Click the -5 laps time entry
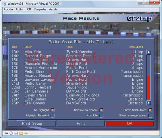Viewport: 162px width, 138px height. (137, 68)
